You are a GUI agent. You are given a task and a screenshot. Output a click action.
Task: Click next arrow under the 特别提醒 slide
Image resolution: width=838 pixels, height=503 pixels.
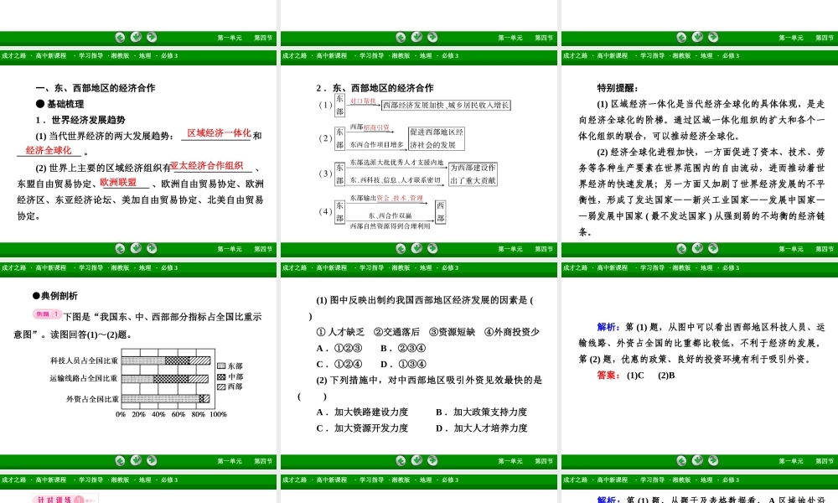[x=713, y=248]
